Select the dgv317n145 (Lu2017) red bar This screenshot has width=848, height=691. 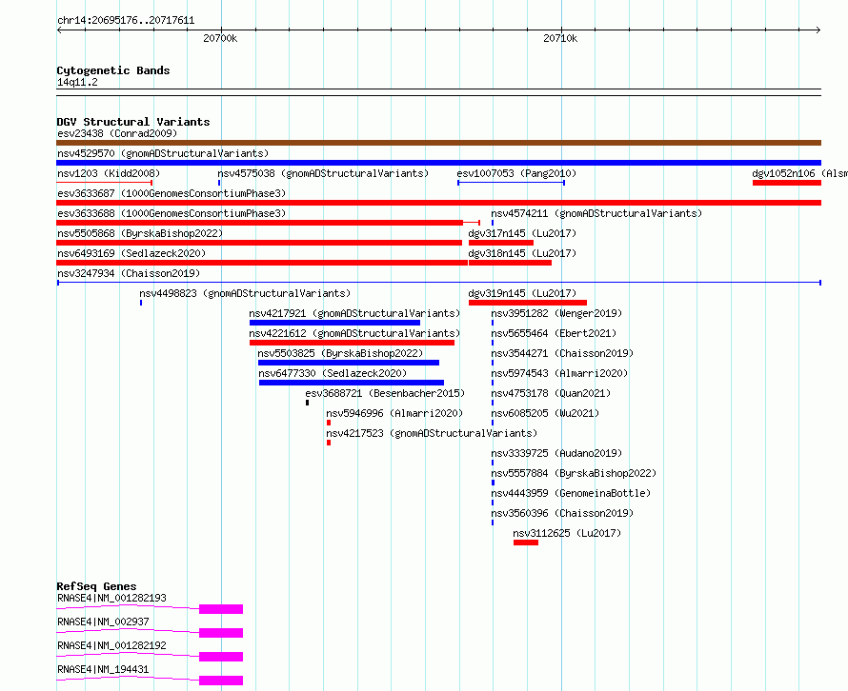tap(501, 243)
